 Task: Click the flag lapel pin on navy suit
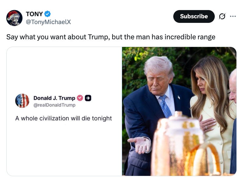(x=179, y=97)
